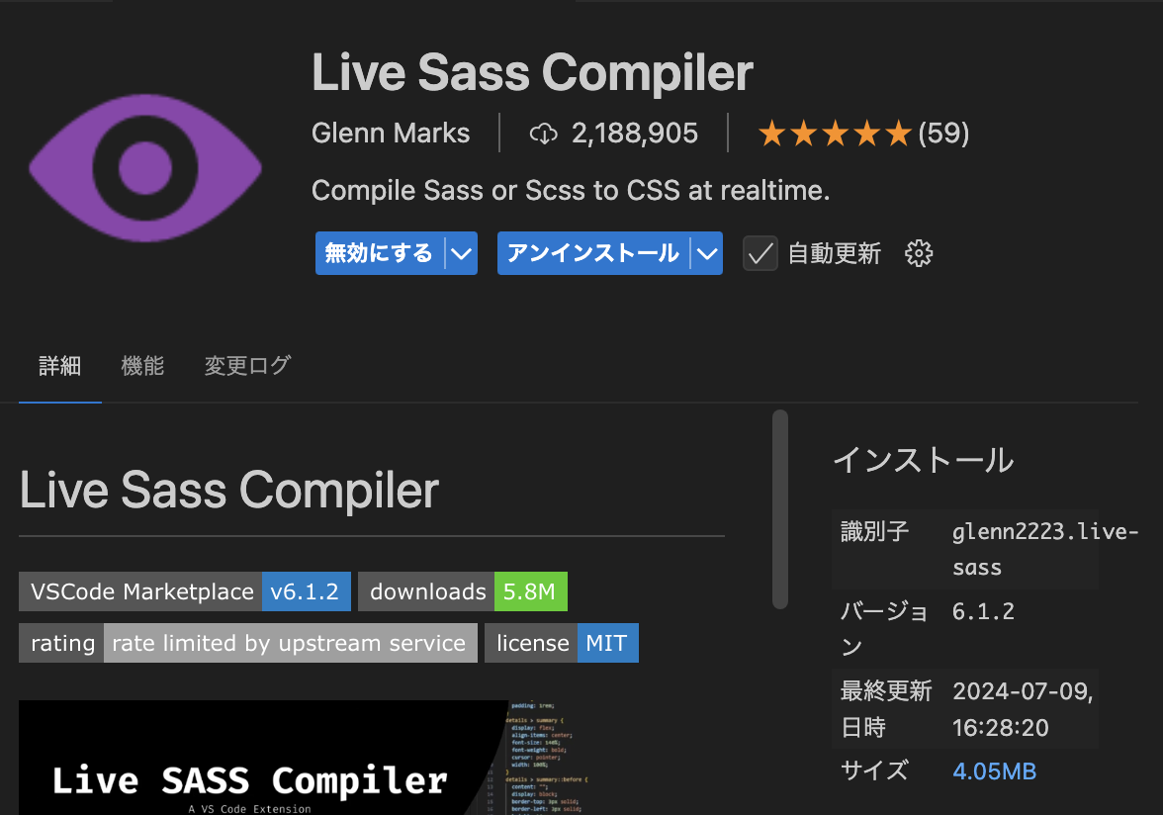Viewport: 1163px width, 815px height.
Task: Open the 変更ログ tab
Action: pos(247,366)
